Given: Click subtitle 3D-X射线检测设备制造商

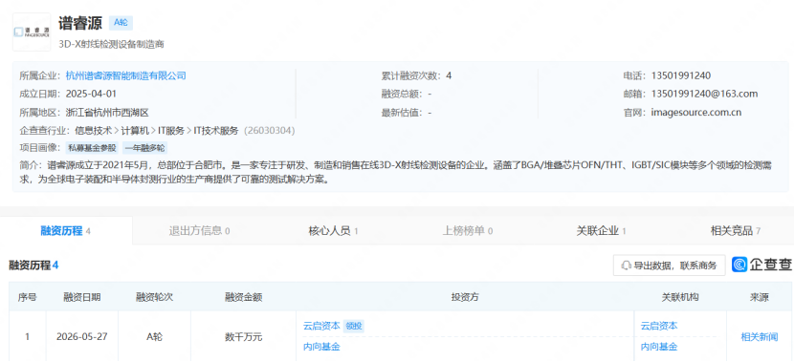Looking at the screenshot, I should [x=111, y=44].
